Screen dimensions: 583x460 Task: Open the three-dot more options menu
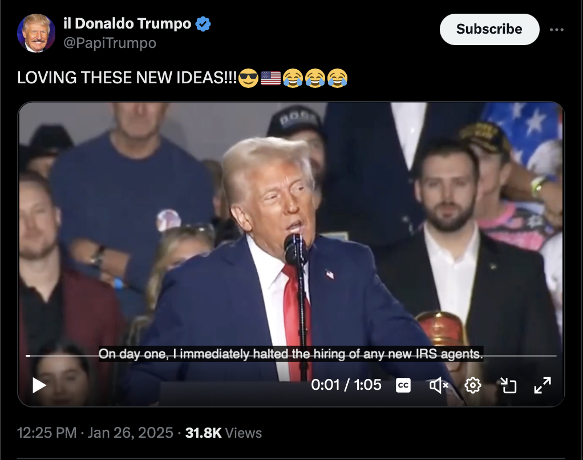(x=557, y=30)
